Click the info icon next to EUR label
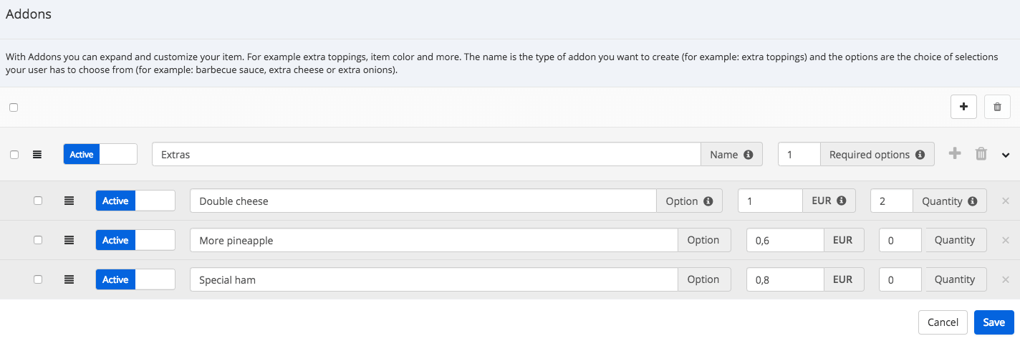 tap(842, 201)
